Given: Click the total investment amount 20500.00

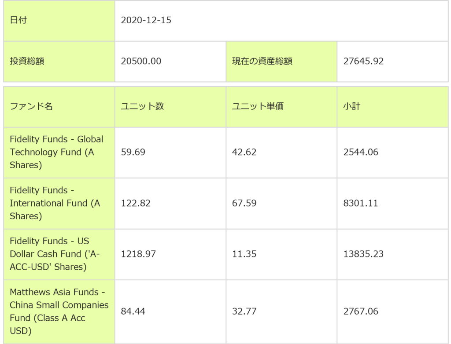Looking at the screenshot, I should click(x=141, y=61).
